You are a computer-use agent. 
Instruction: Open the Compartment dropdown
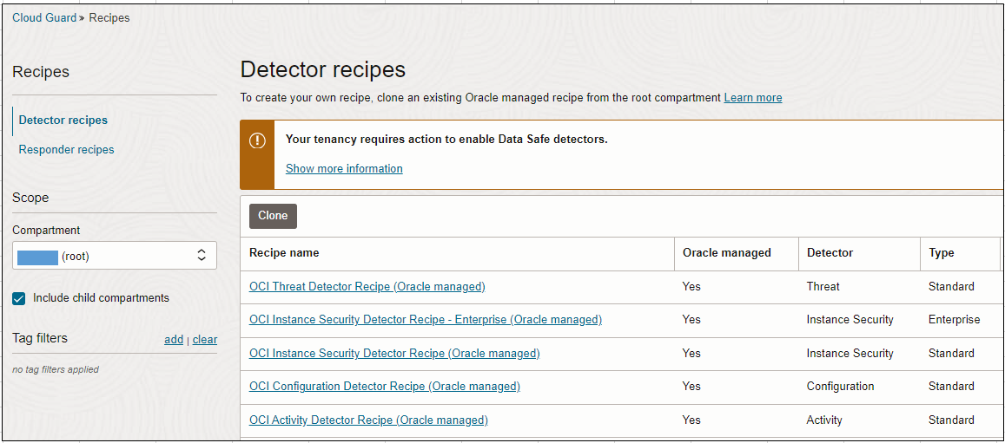coord(115,256)
